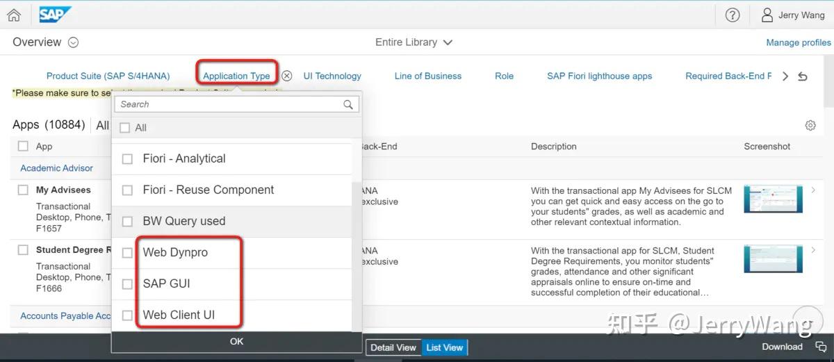Show more filter categories with right arrow
The height and width of the screenshot is (362, 834).
(x=785, y=76)
